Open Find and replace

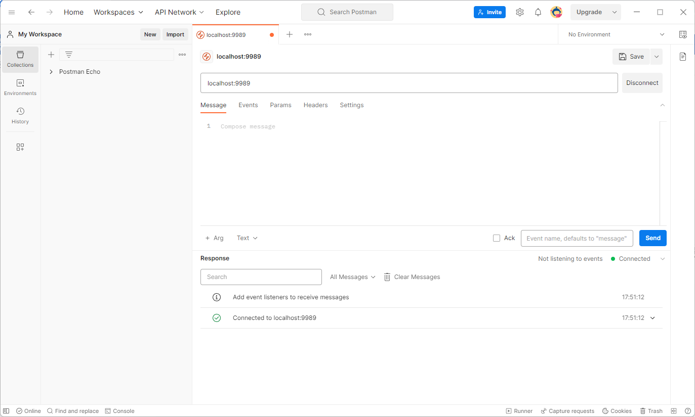(73, 411)
